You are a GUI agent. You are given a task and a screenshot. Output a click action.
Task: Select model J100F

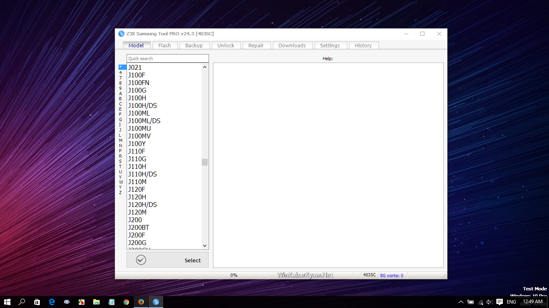pyautogui.click(x=137, y=75)
